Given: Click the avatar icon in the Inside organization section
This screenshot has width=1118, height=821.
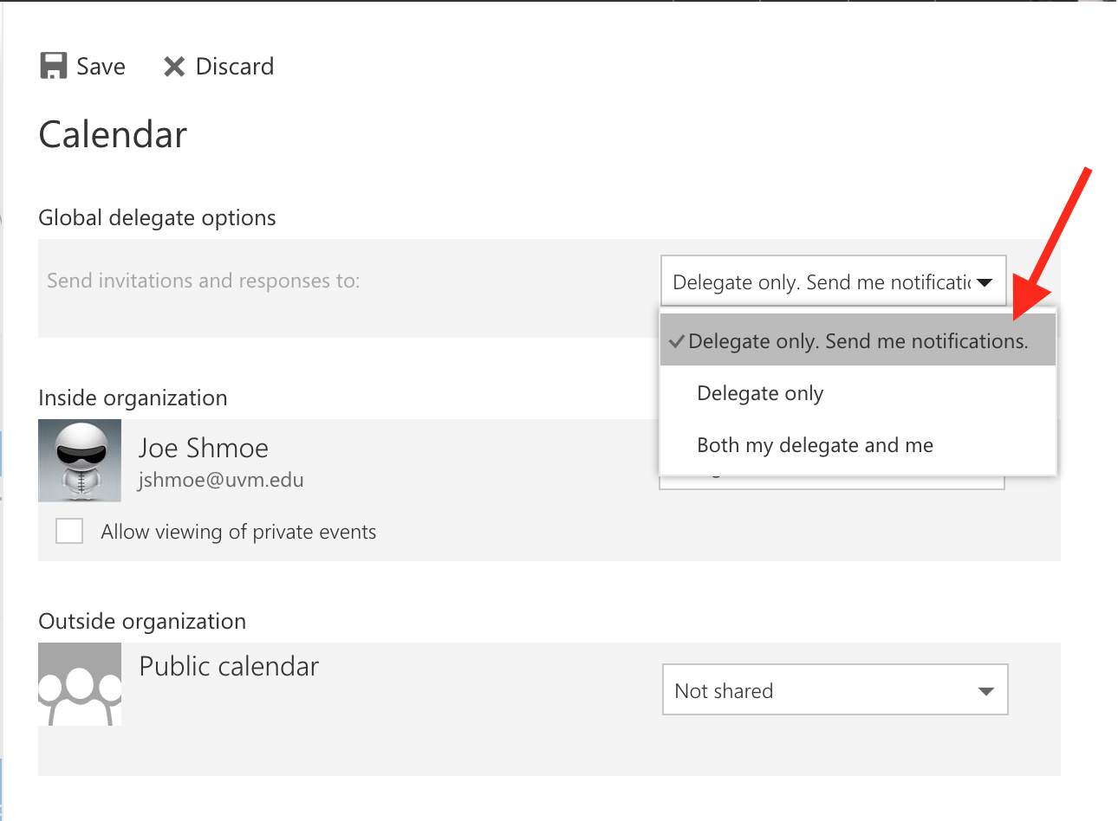Looking at the screenshot, I should [79, 461].
